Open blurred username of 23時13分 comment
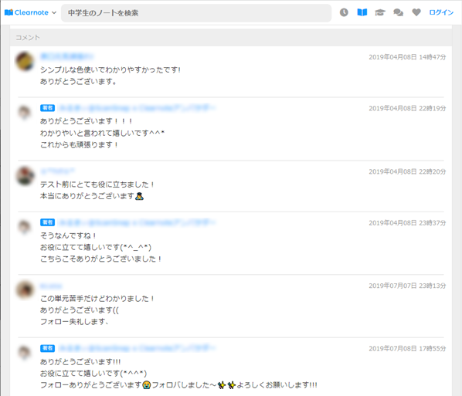 [x=51, y=286]
